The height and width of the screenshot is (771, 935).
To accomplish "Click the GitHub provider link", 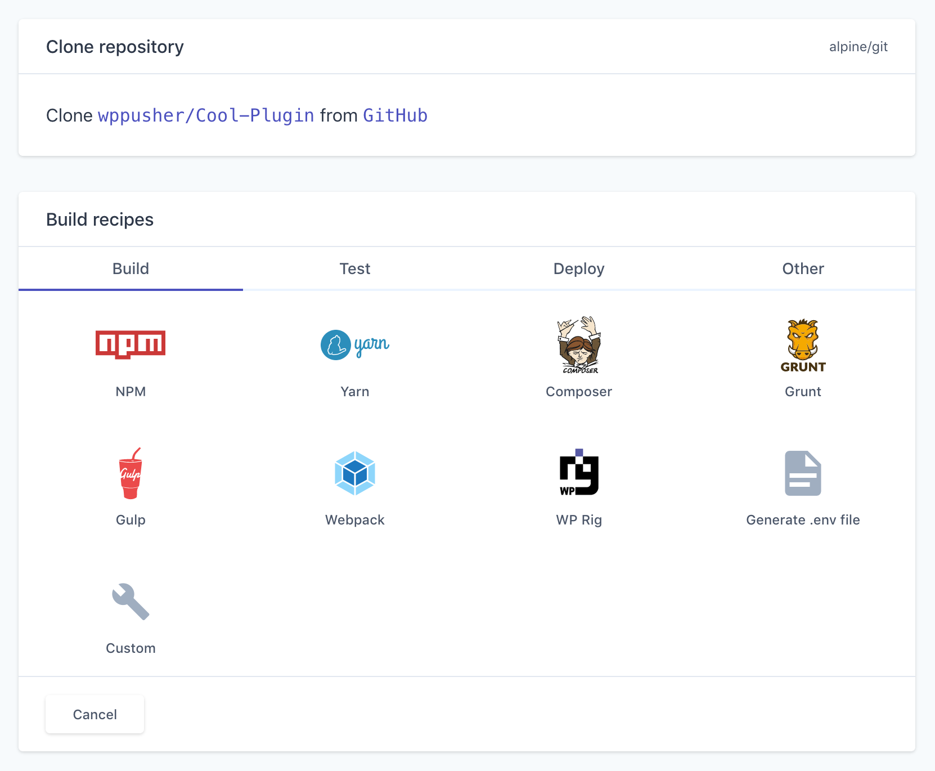I will pyautogui.click(x=395, y=115).
